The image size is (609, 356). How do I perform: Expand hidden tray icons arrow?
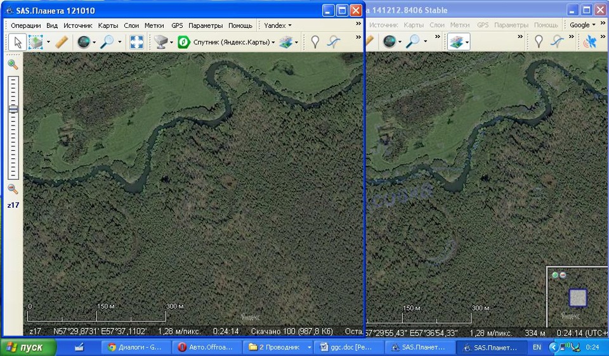click(553, 347)
